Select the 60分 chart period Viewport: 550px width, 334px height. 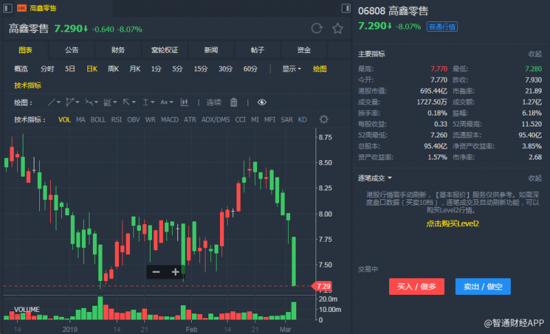click(x=250, y=69)
